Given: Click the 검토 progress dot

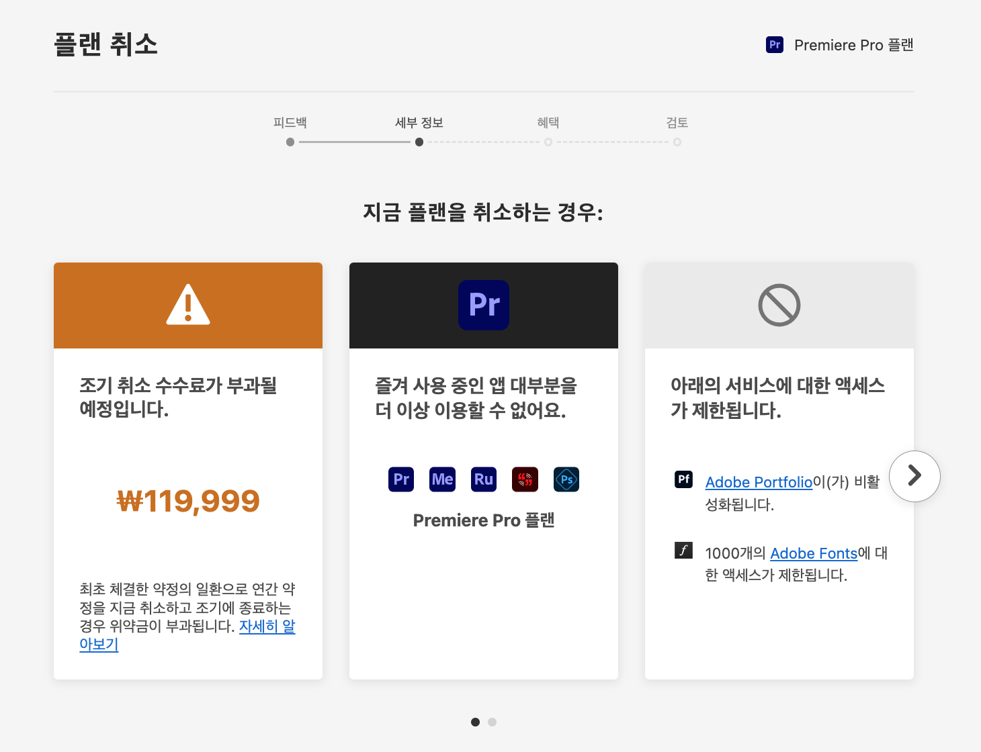Looking at the screenshot, I should click(x=677, y=142).
